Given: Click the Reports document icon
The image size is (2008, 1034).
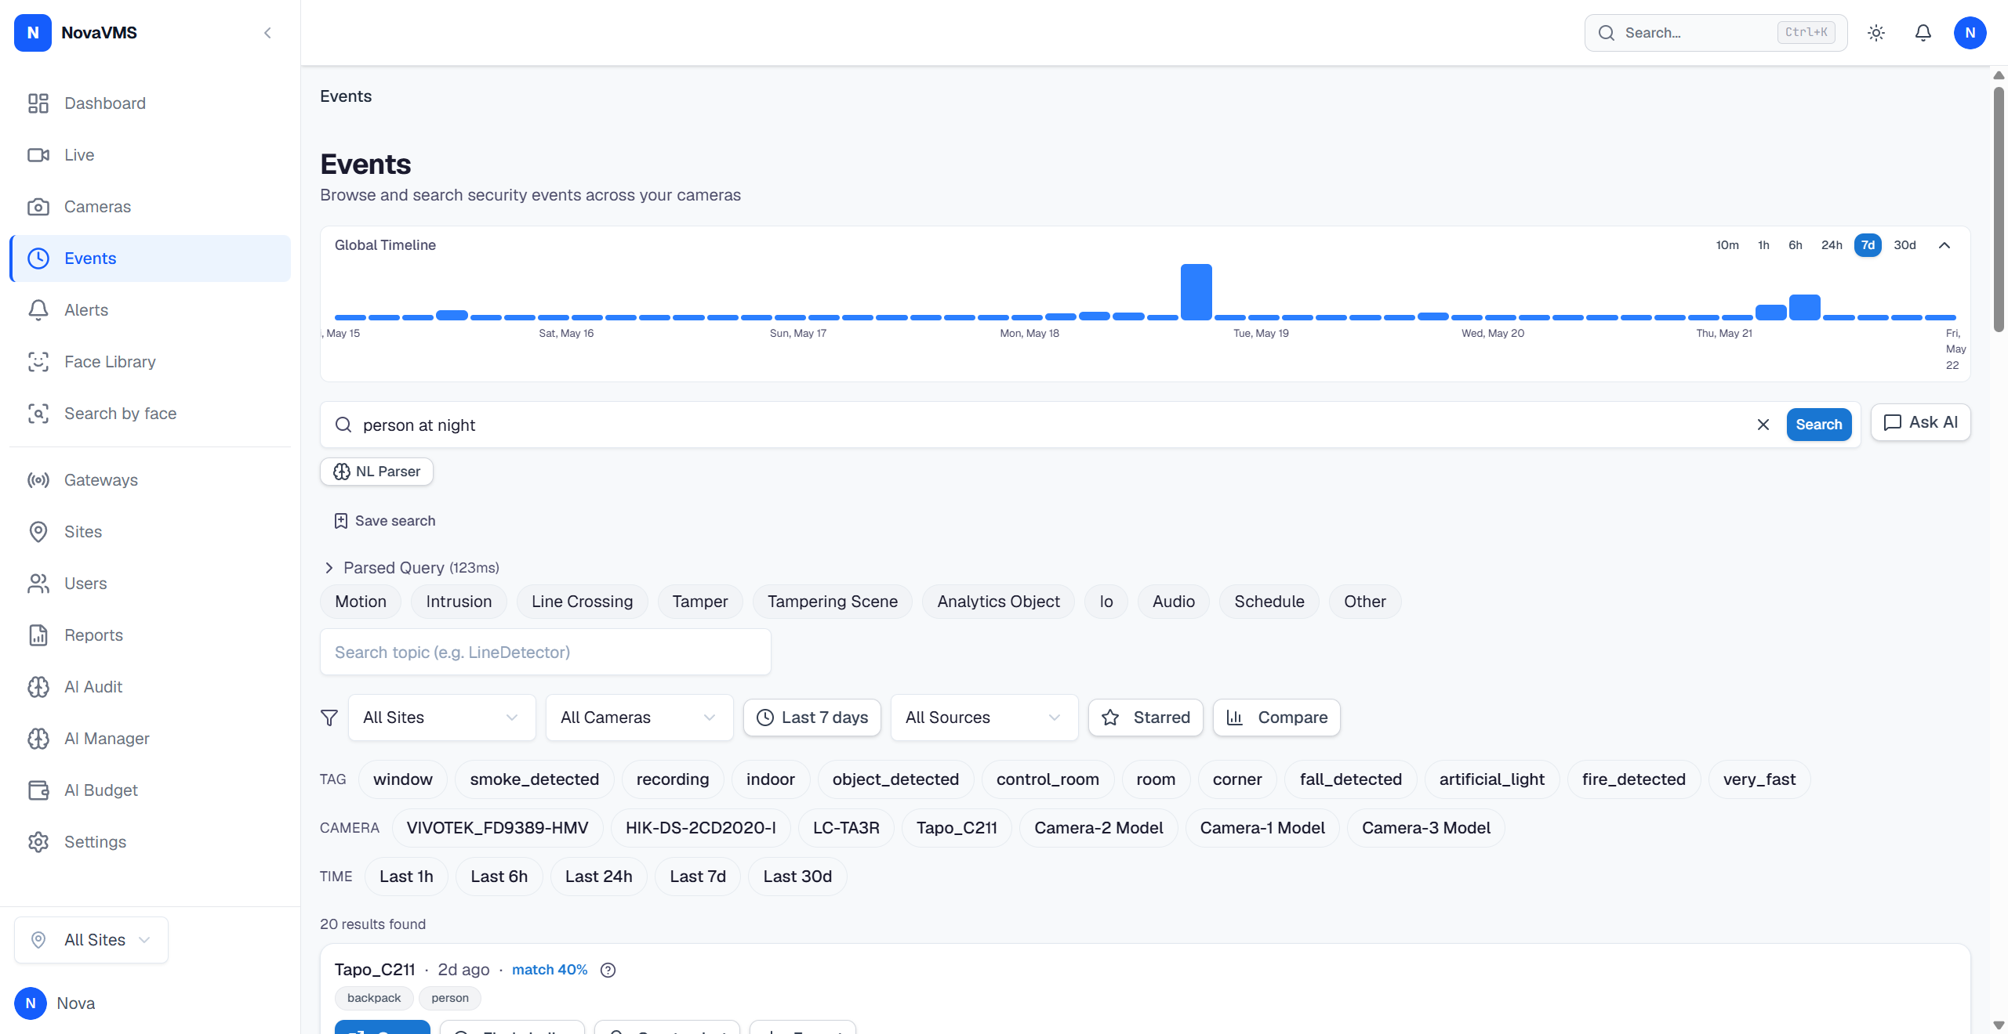Looking at the screenshot, I should point(38,635).
